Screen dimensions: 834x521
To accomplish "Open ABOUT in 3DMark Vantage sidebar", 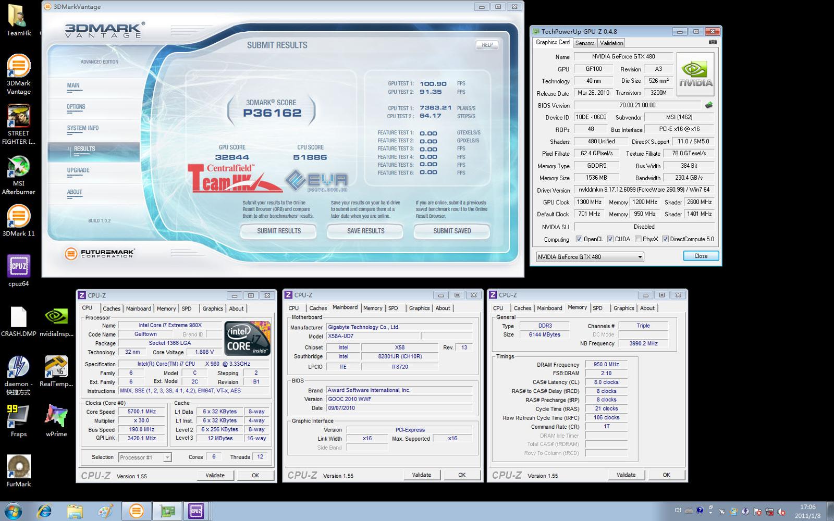I will pos(75,192).
